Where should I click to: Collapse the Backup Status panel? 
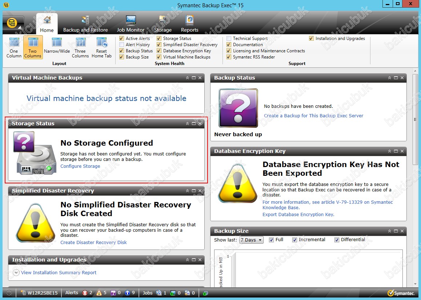pyautogui.click(x=390, y=78)
